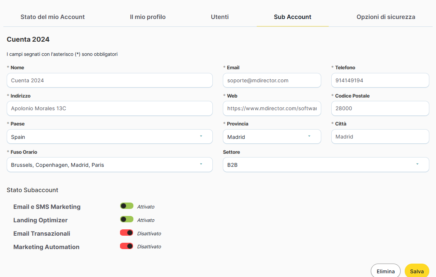The height and width of the screenshot is (277, 436).
Task: Switch to Stato del mio Account tab
Action: 53,17
